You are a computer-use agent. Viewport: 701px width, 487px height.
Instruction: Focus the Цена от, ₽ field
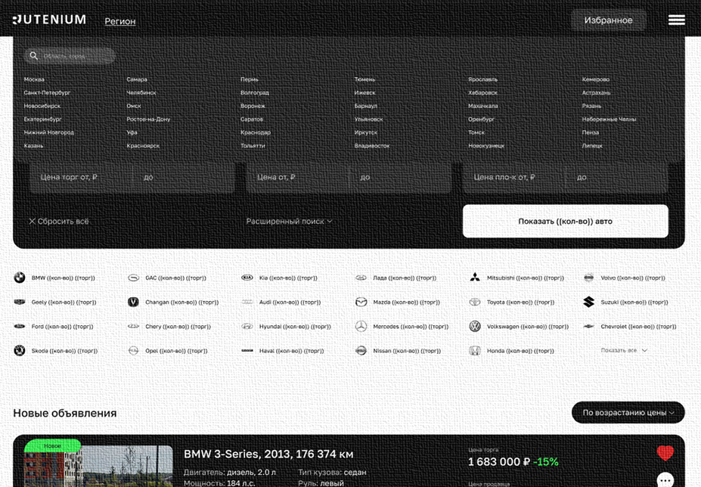(298, 177)
